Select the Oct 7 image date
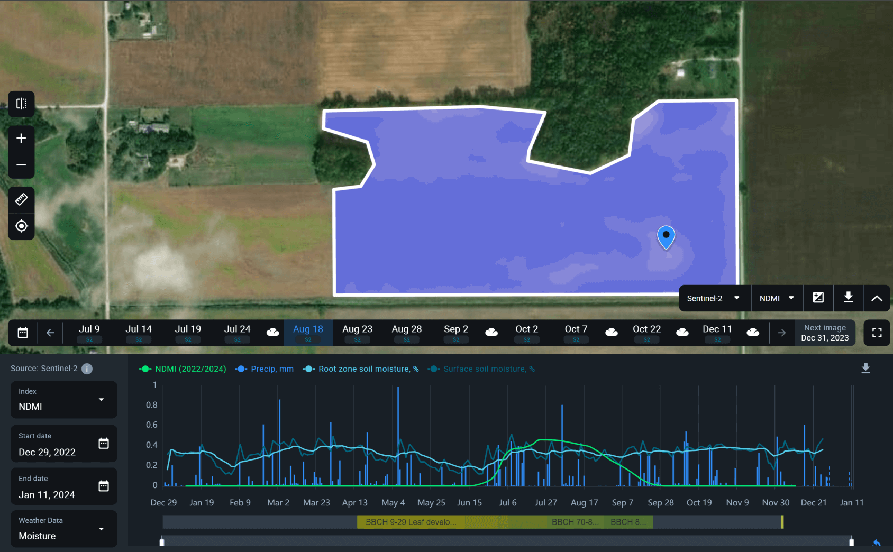Image resolution: width=893 pixels, height=552 pixels. pos(576,333)
